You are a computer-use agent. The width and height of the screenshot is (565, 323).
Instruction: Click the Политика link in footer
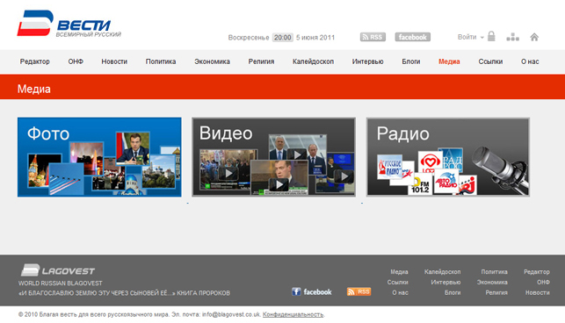pos(494,272)
